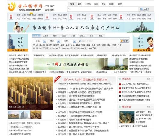This screenshot has width=161, height=136.
Task: Click second small thumbnail of glass building
Action: click(x=25, y=115)
